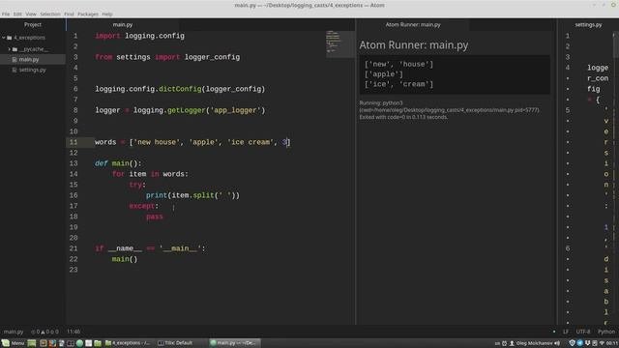The image size is (619, 348).
Task: Open the Menu button in the taskbar
Action: (13, 343)
